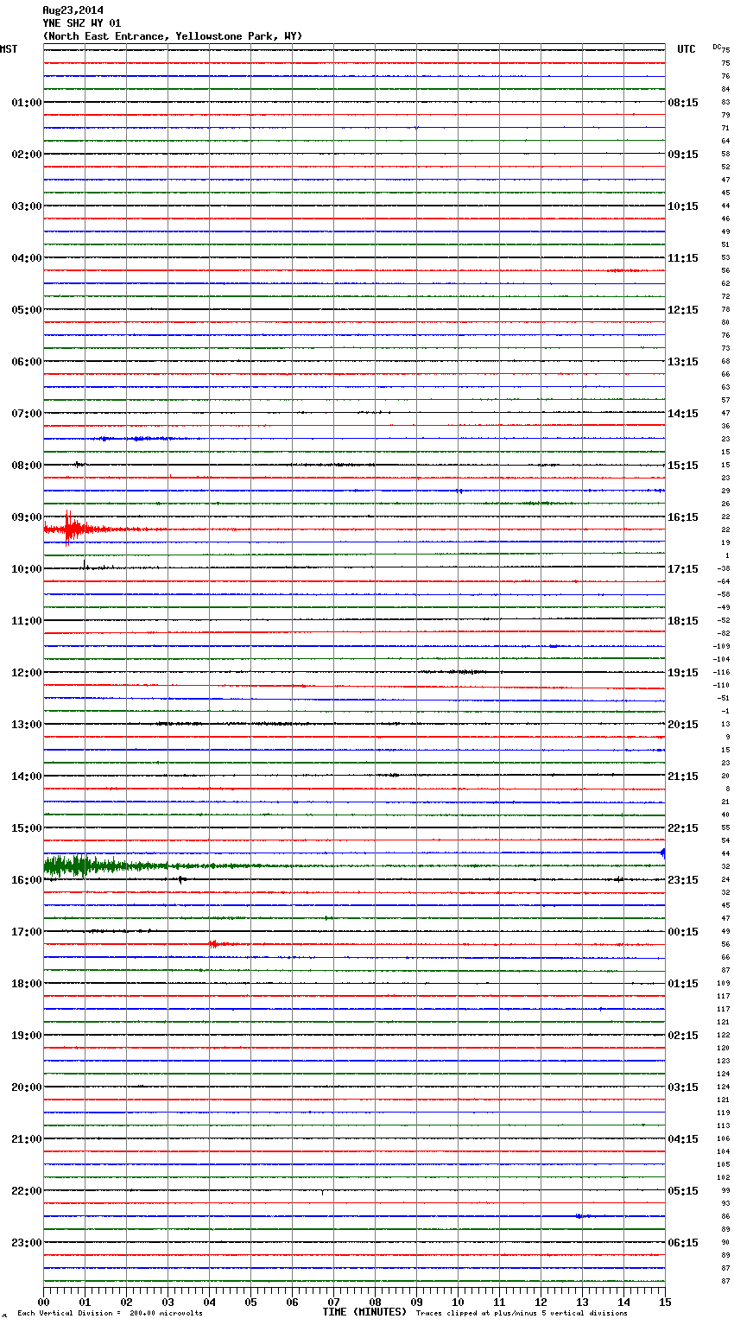Screen dimensions: 734x1325
Task: Select minute 13 on the bottom axis
Action: click(582, 1302)
